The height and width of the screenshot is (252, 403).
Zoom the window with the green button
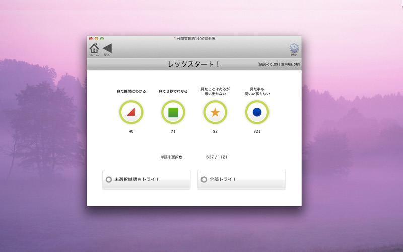[102, 39]
